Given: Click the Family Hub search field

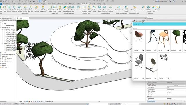Looking at the screenshot, I should [159, 29].
